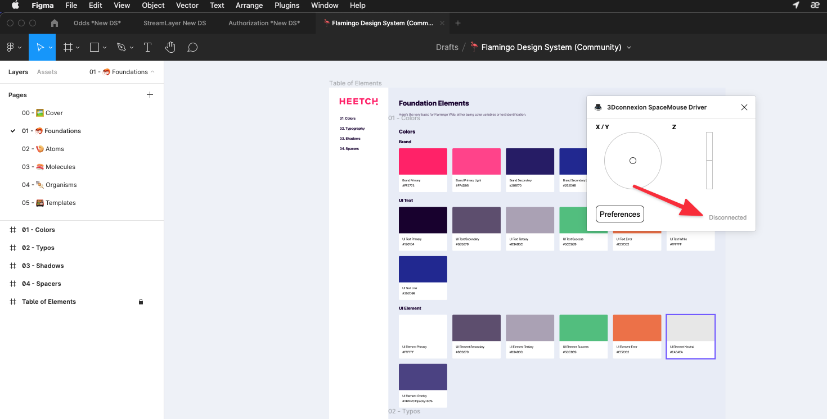Switch to StreamLayer New DS tab
The image size is (827, 419).
(x=174, y=23)
